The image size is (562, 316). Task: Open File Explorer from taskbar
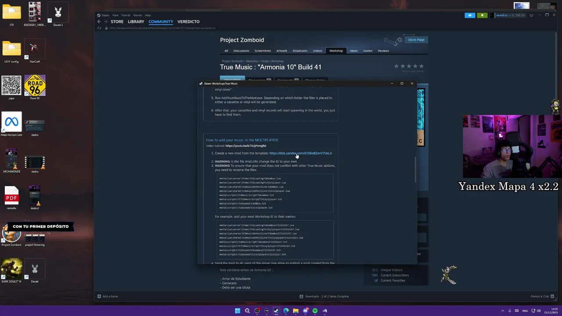(295, 311)
